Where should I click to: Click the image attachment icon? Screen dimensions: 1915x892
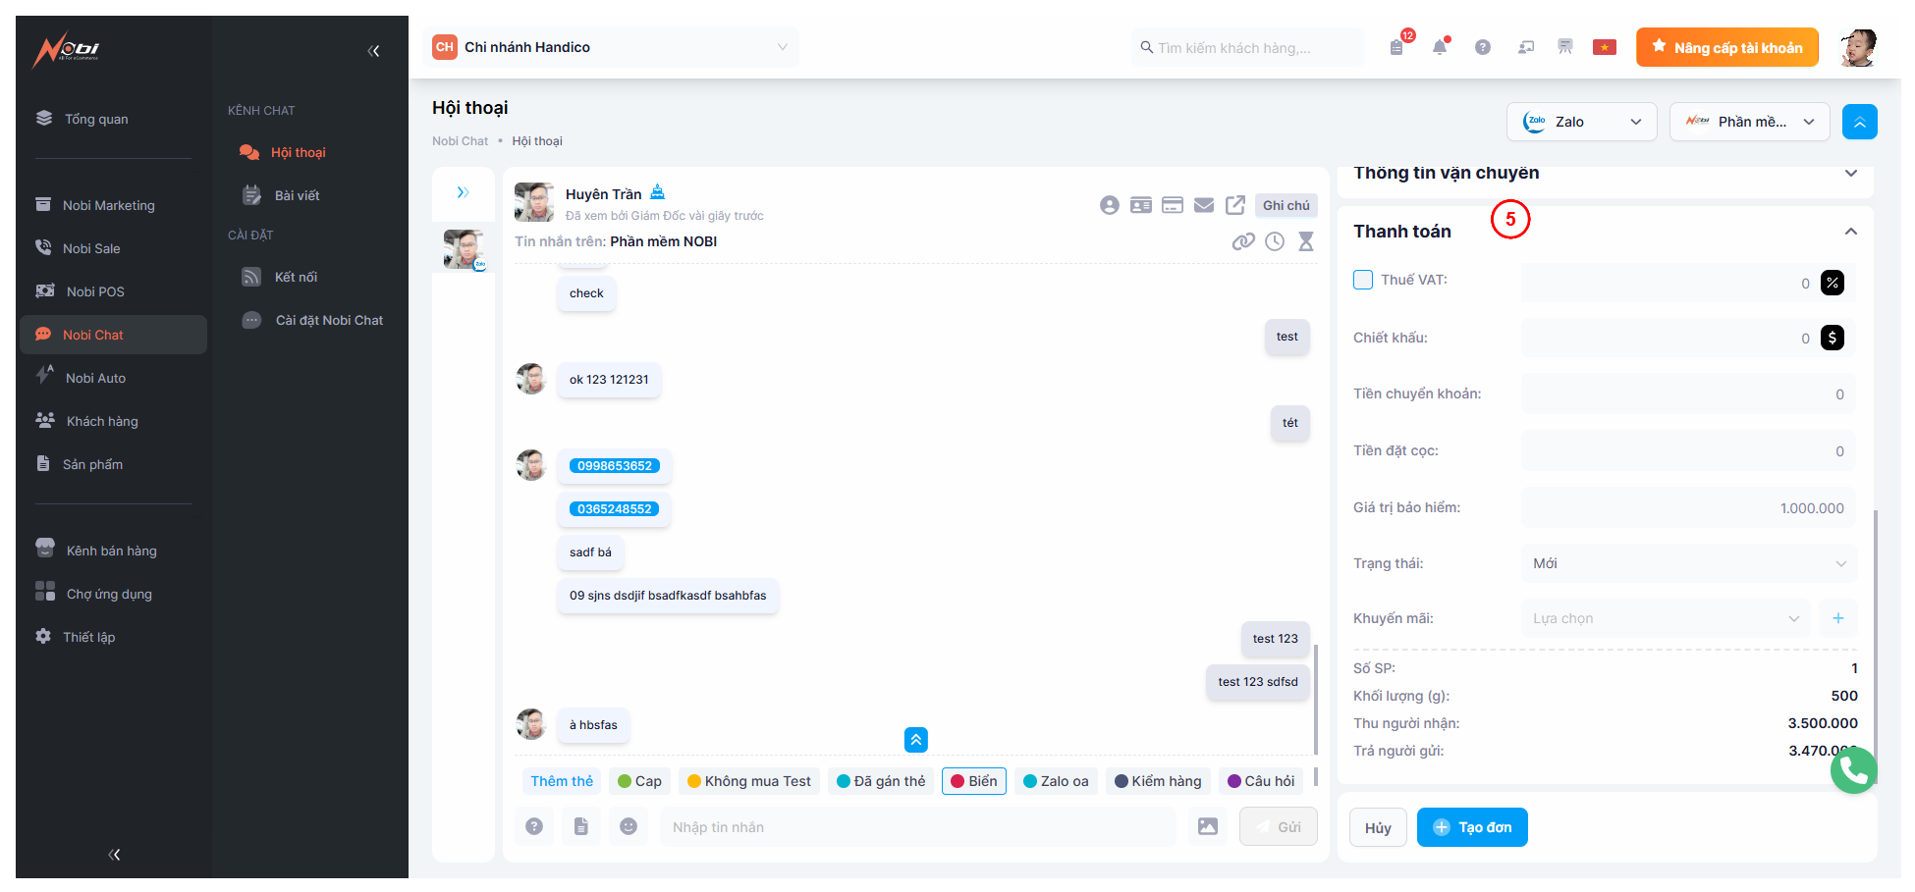coord(1208,826)
